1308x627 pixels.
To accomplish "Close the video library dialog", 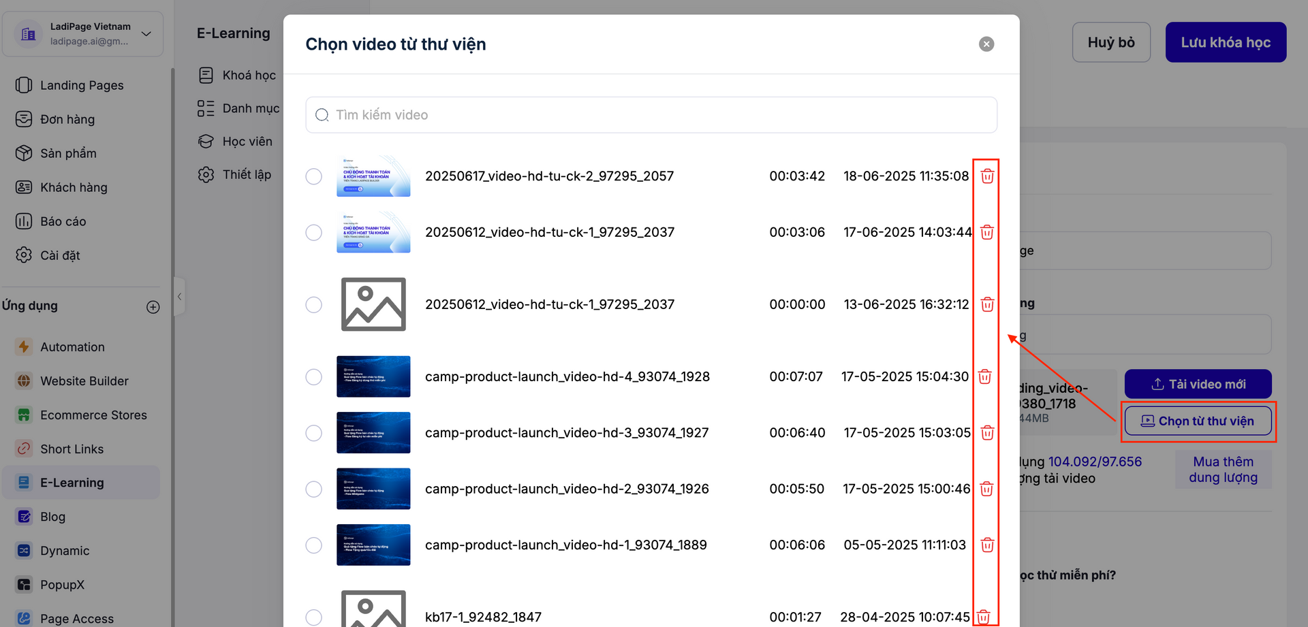I will [x=986, y=44].
